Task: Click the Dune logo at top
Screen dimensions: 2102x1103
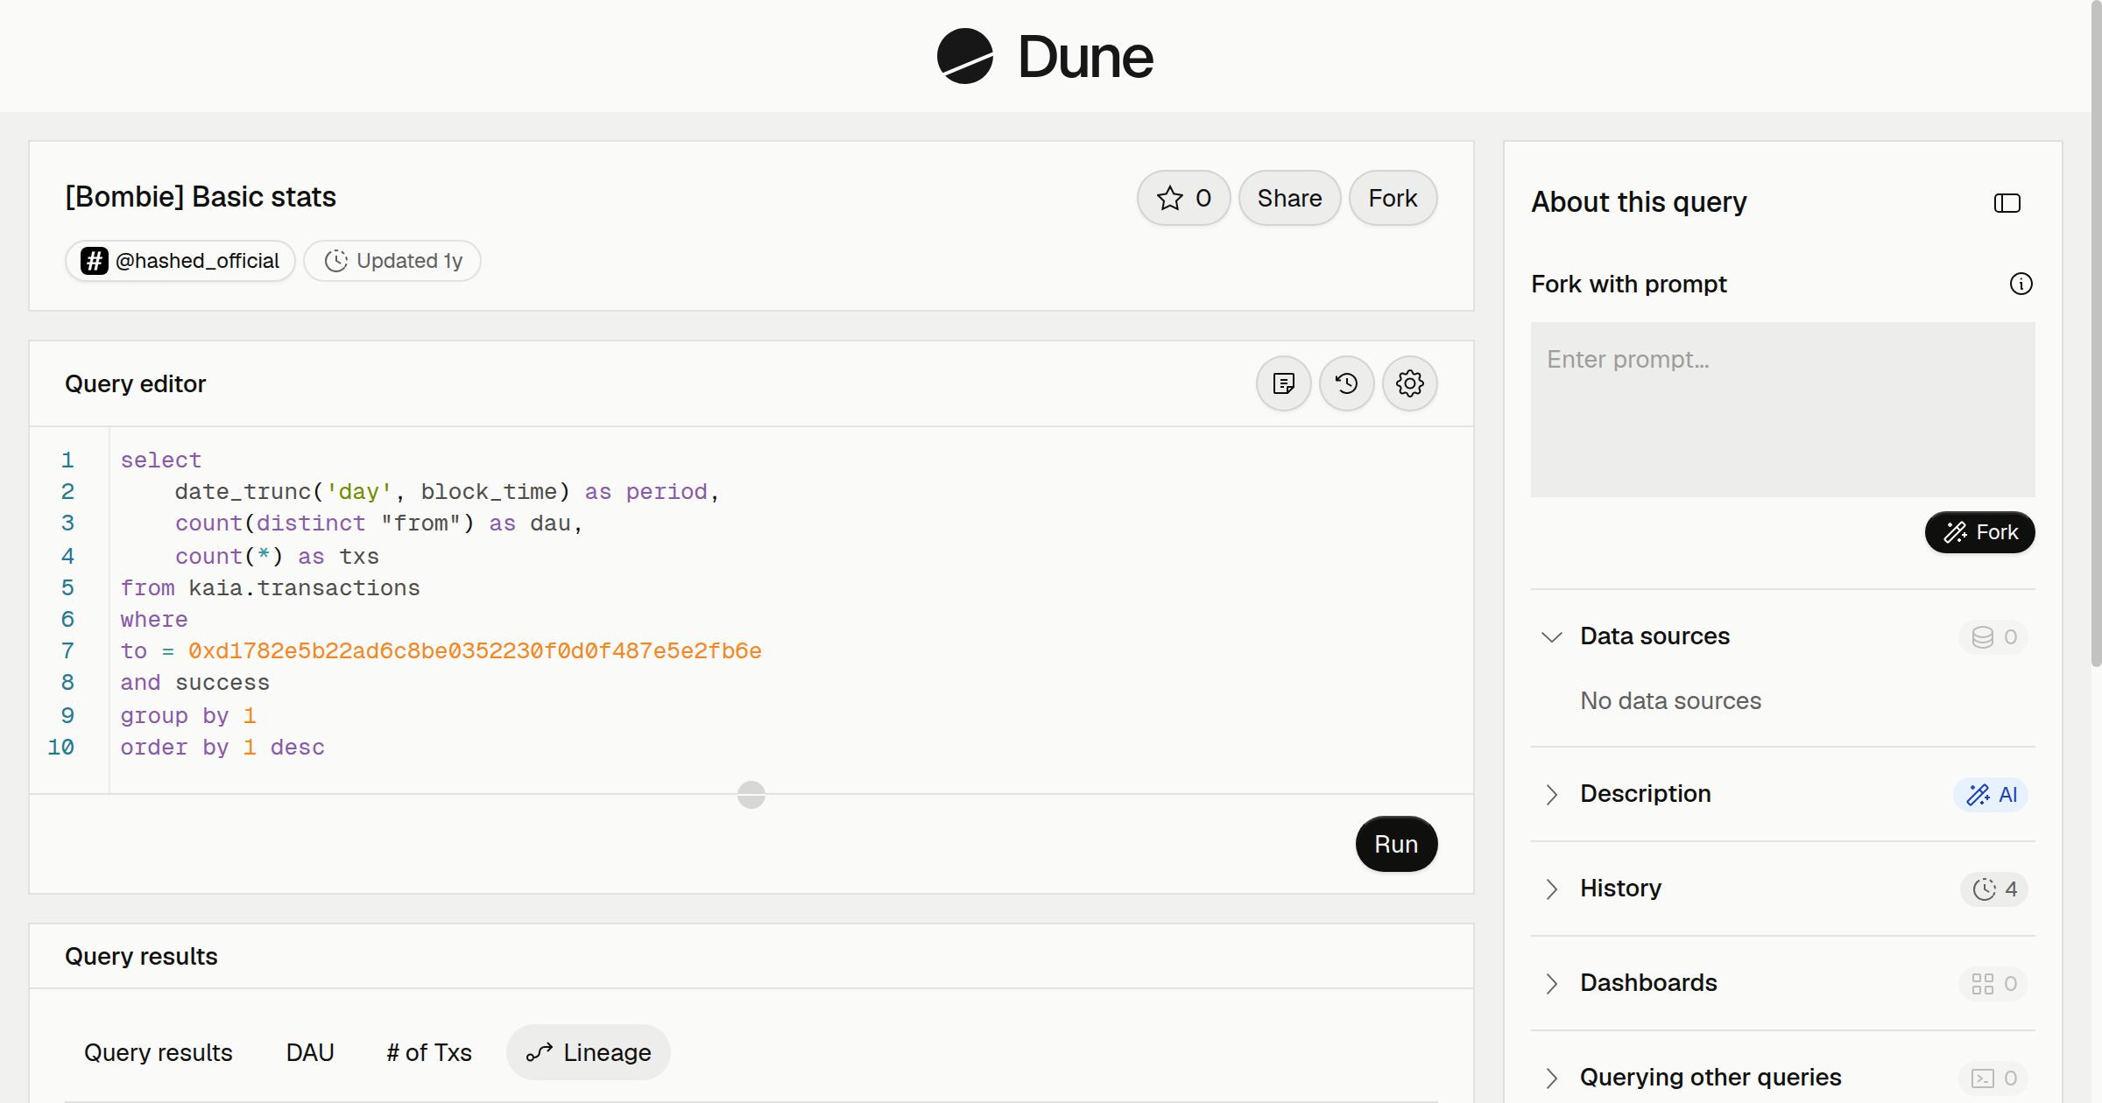Action: click(x=1045, y=56)
